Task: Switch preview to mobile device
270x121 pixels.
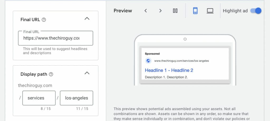Action: [195, 11]
